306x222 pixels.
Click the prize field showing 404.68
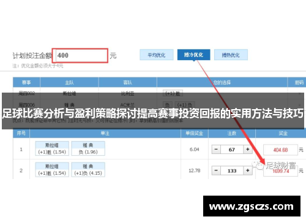280,150
